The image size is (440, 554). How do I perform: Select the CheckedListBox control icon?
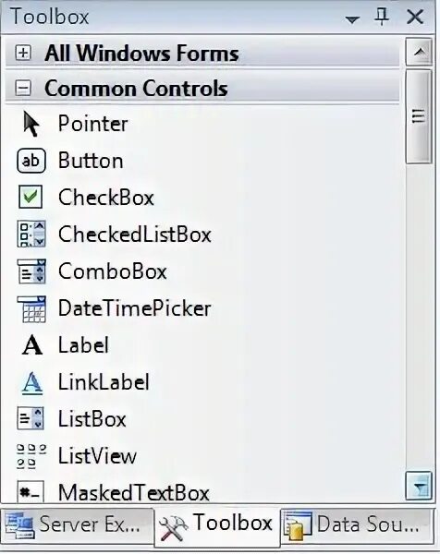tap(31, 234)
